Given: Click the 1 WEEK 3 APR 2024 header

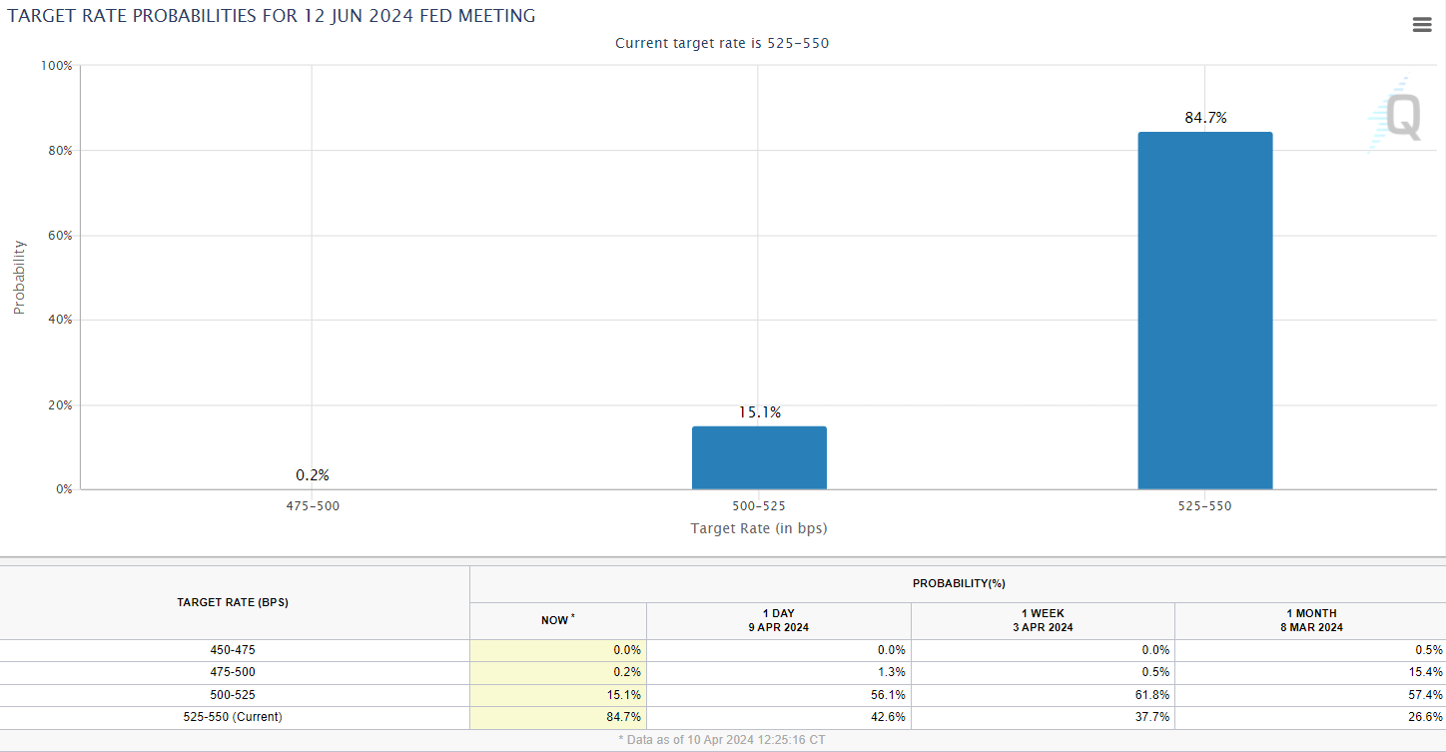Looking at the screenshot, I should click(1042, 620).
